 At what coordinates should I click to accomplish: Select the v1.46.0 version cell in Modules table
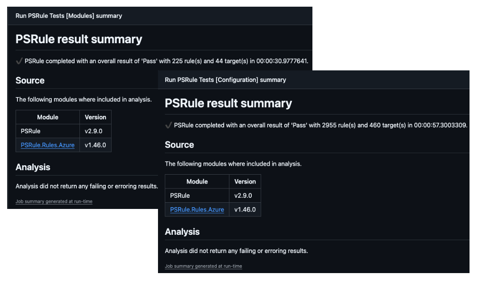[95, 145]
